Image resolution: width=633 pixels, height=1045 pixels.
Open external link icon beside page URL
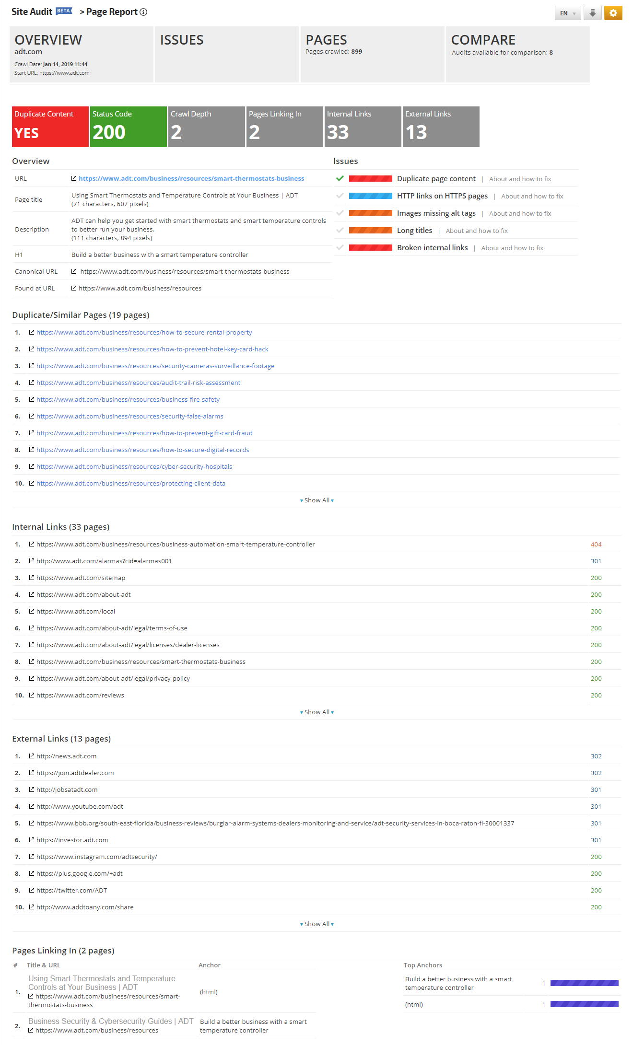(x=74, y=178)
